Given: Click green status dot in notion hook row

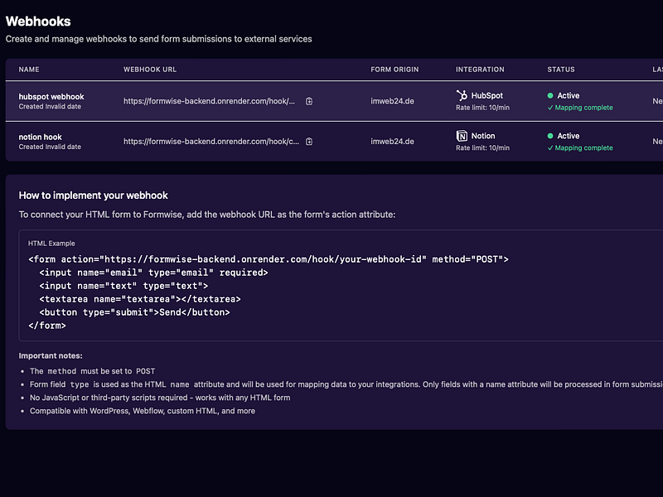Looking at the screenshot, I should (550, 136).
